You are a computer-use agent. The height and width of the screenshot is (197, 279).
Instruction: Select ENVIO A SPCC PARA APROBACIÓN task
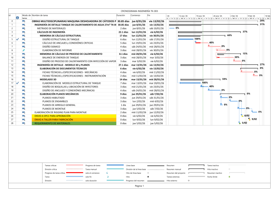point(52,116)
